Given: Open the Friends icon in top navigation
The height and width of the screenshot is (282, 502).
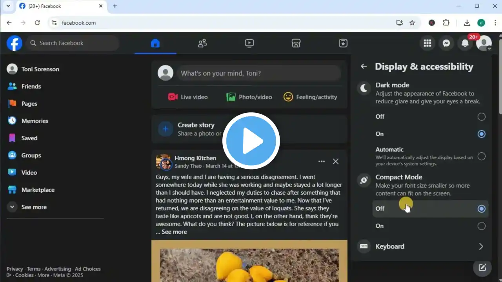Looking at the screenshot, I should pos(202,43).
